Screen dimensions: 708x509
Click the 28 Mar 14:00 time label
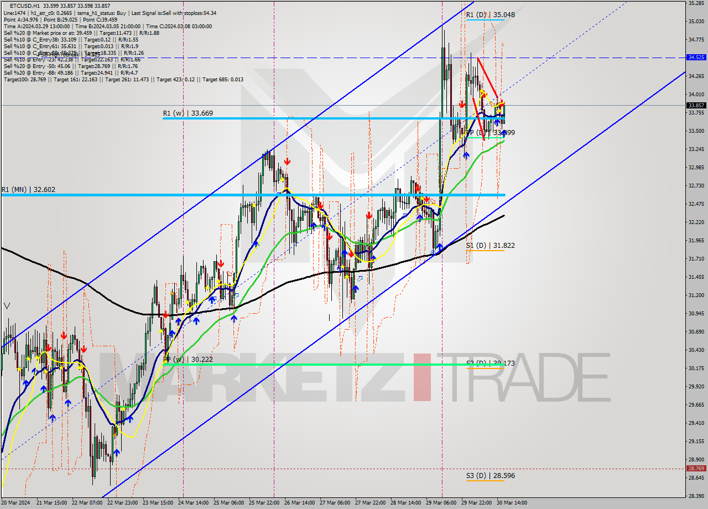[x=407, y=503]
